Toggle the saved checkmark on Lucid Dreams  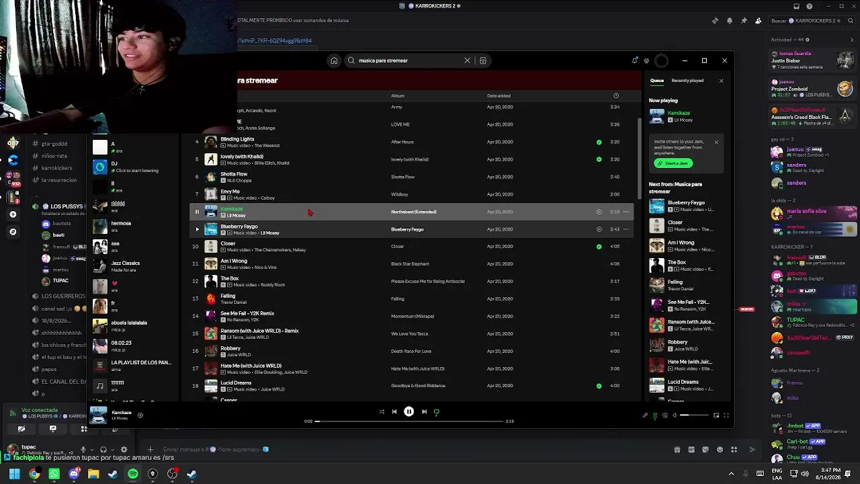(x=599, y=386)
